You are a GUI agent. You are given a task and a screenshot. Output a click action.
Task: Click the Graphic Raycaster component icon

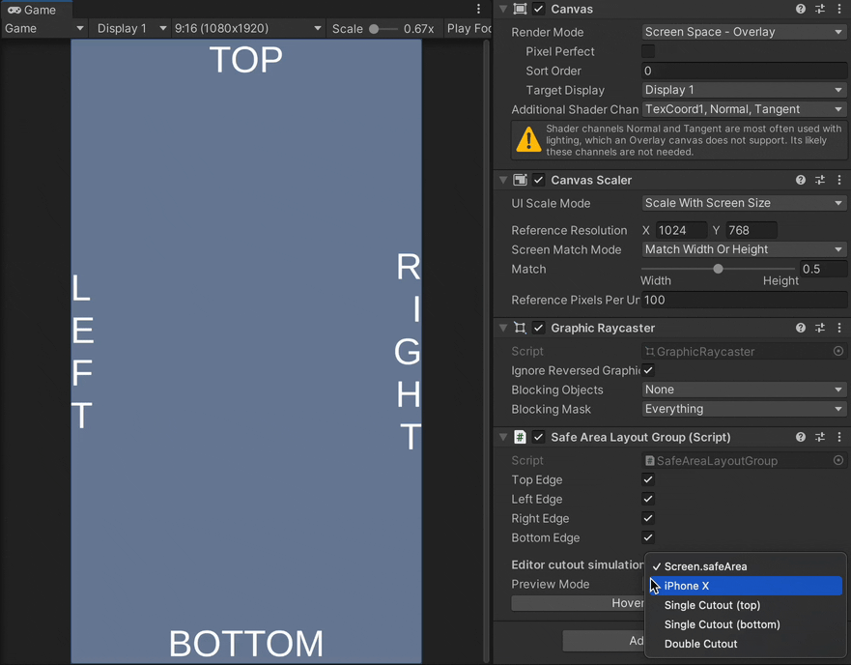tap(520, 328)
